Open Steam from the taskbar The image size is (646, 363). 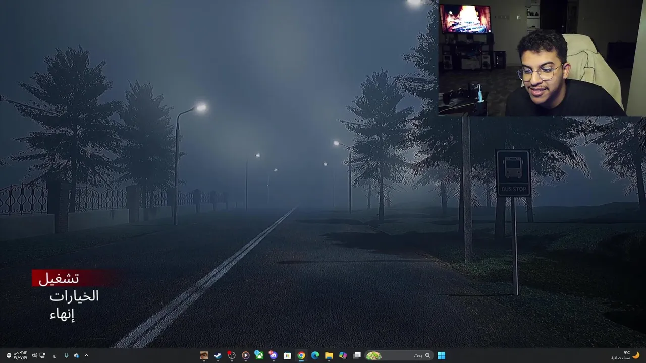pyautogui.click(x=218, y=355)
